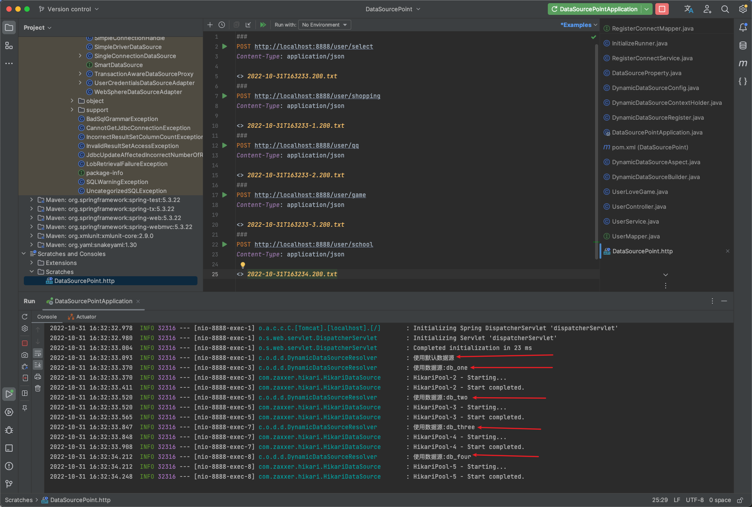Image resolution: width=752 pixels, height=507 pixels.
Task: Expand Maven spring-web 5.3.22 library
Action: click(31, 218)
